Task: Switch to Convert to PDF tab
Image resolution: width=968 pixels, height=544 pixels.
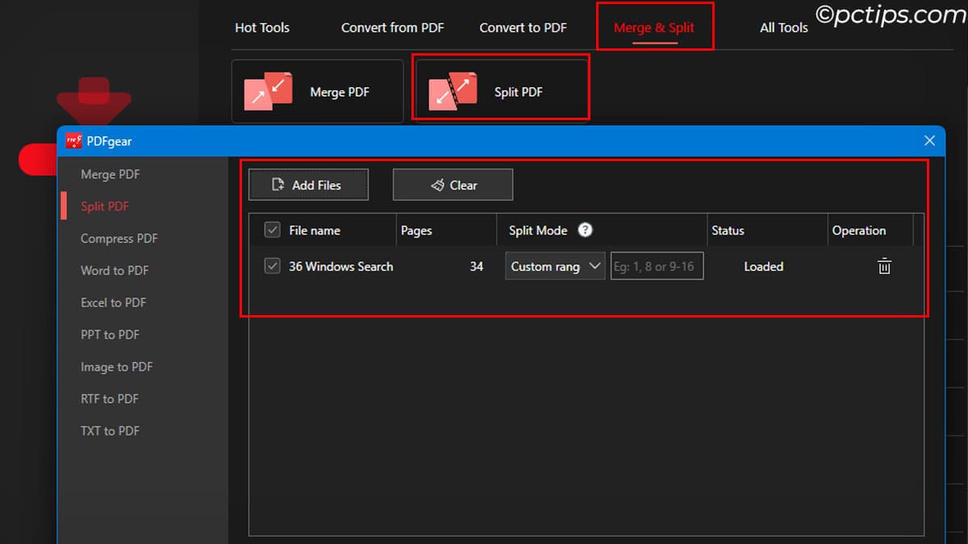Action: pyautogui.click(x=523, y=27)
